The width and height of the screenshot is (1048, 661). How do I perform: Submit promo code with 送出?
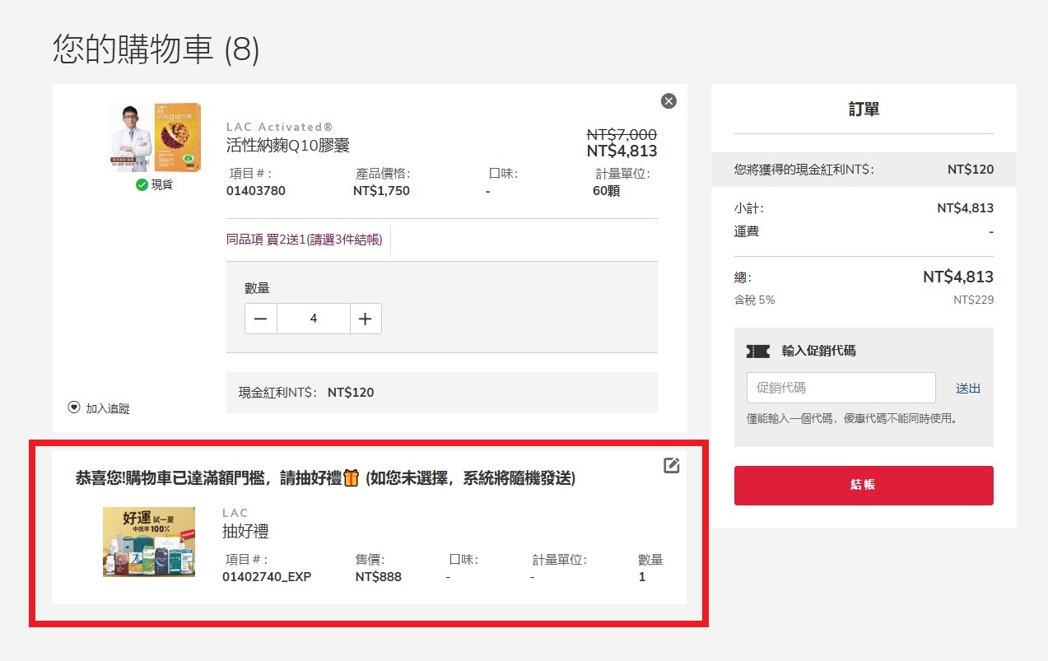tap(968, 389)
